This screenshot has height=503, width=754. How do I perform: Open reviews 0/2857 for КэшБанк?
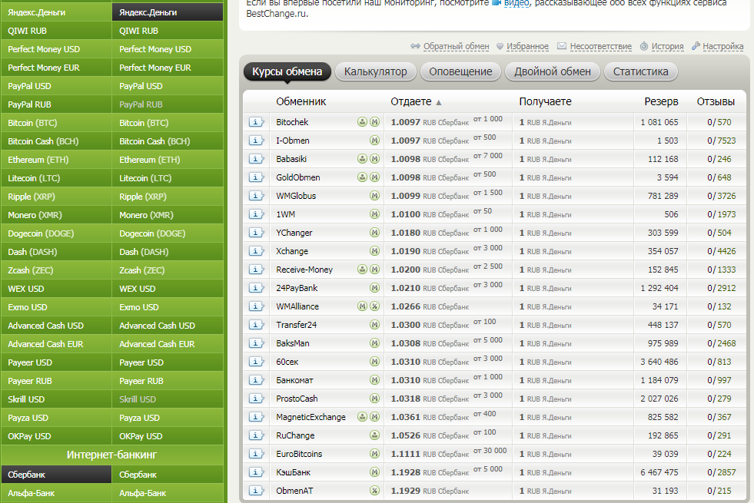[721, 472]
